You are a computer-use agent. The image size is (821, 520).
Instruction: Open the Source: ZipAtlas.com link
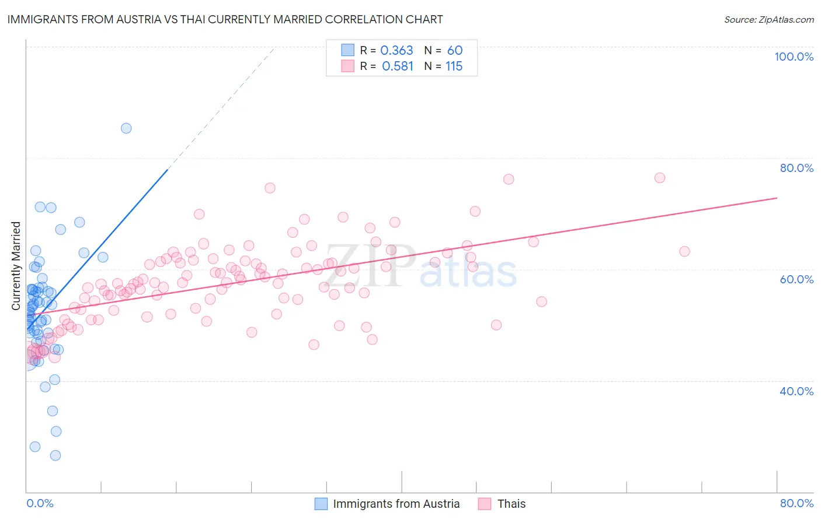pyautogui.click(x=769, y=19)
